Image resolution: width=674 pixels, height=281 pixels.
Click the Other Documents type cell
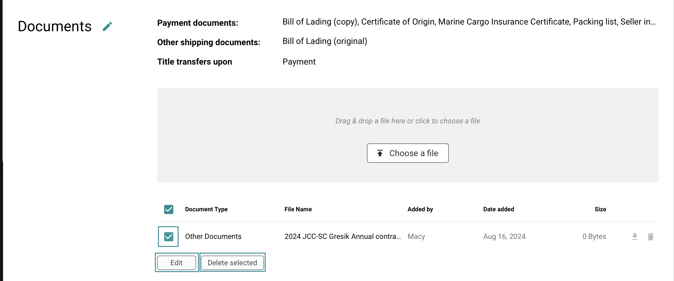[213, 236]
